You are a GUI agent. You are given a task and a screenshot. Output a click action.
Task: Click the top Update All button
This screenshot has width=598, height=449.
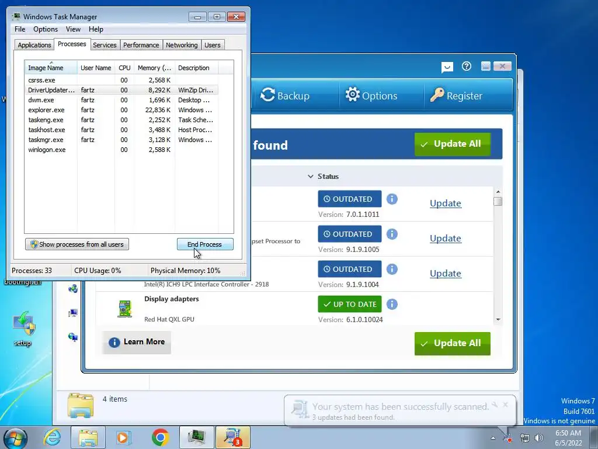453,144
